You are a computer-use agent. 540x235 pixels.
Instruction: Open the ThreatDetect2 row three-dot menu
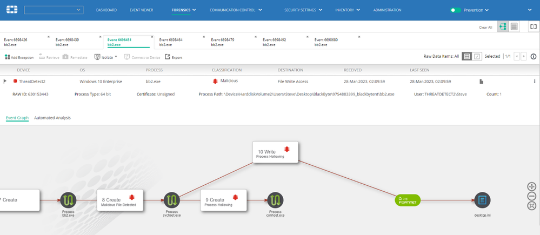(x=535, y=81)
